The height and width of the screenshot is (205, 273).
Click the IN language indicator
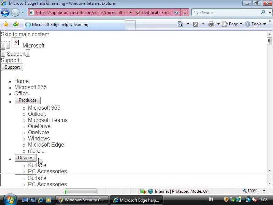[211, 200]
